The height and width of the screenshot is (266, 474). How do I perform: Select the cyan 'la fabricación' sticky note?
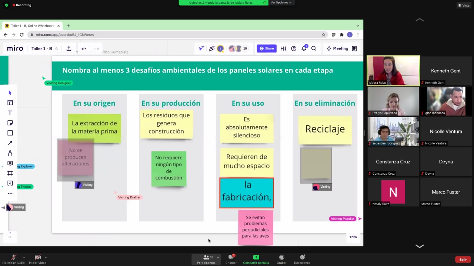[x=247, y=192]
